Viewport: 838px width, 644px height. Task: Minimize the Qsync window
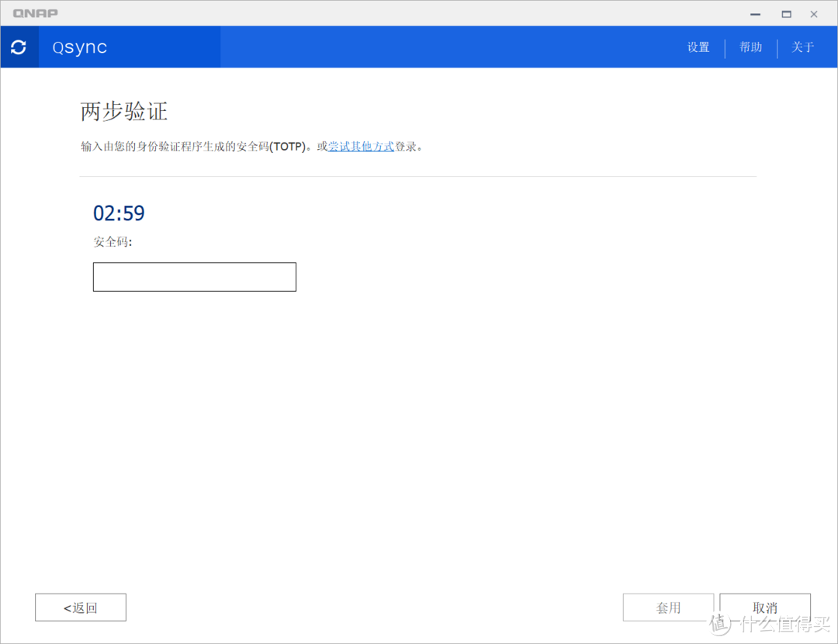click(755, 15)
